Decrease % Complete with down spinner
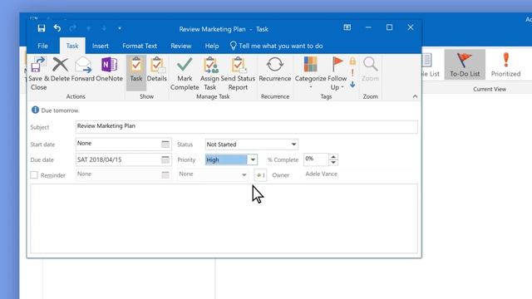Image resolution: width=532 pixels, height=299 pixels. click(333, 163)
